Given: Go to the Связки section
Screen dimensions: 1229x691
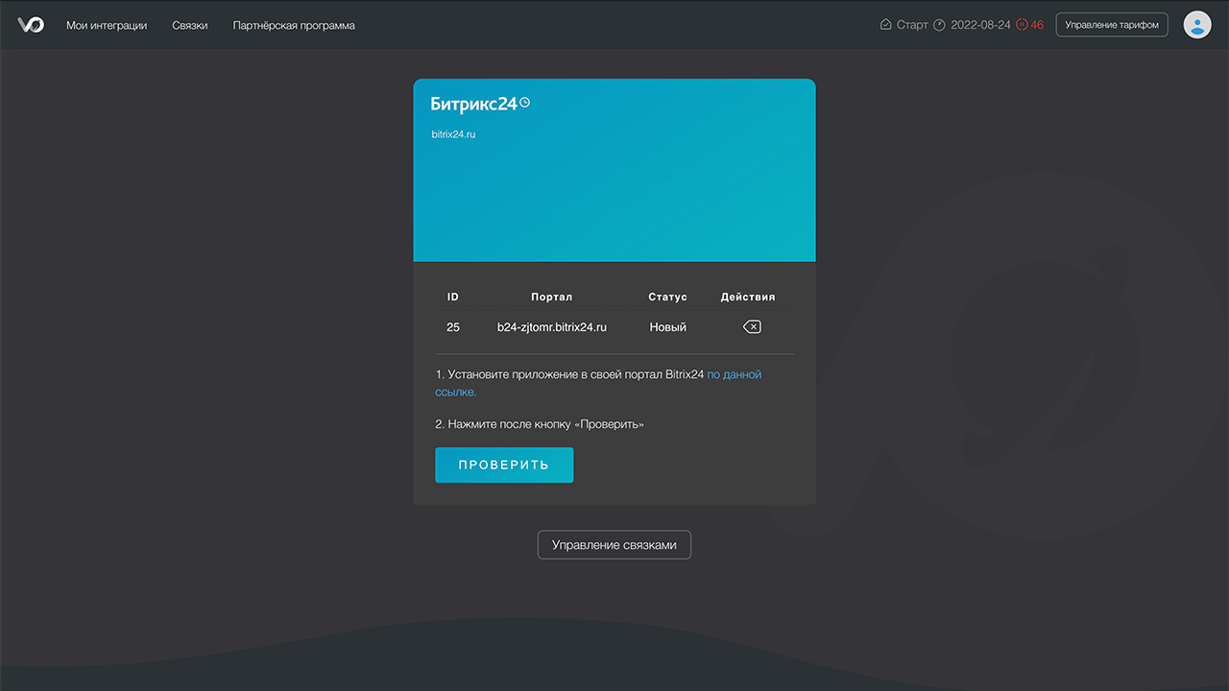Looking at the screenshot, I should point(190,26).
